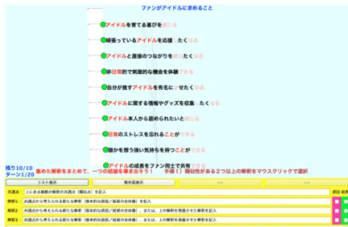Select the green node for アイドルの成長をファン同士で共有できる
The width and height of the screenshot is (348, 227).
click(x=106, y=165)
